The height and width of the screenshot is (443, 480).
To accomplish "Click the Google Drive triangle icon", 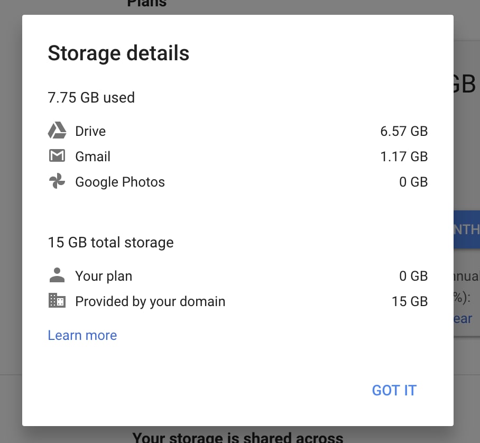I will coord(57,131).
